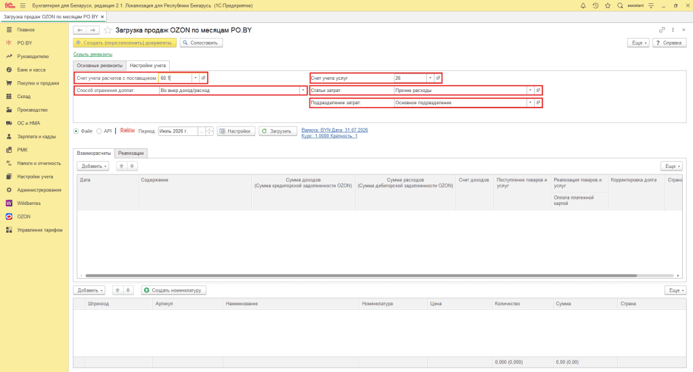Click Создать (перезаполнить) документы button
693x372 pixels.
(x=125, y=43)
